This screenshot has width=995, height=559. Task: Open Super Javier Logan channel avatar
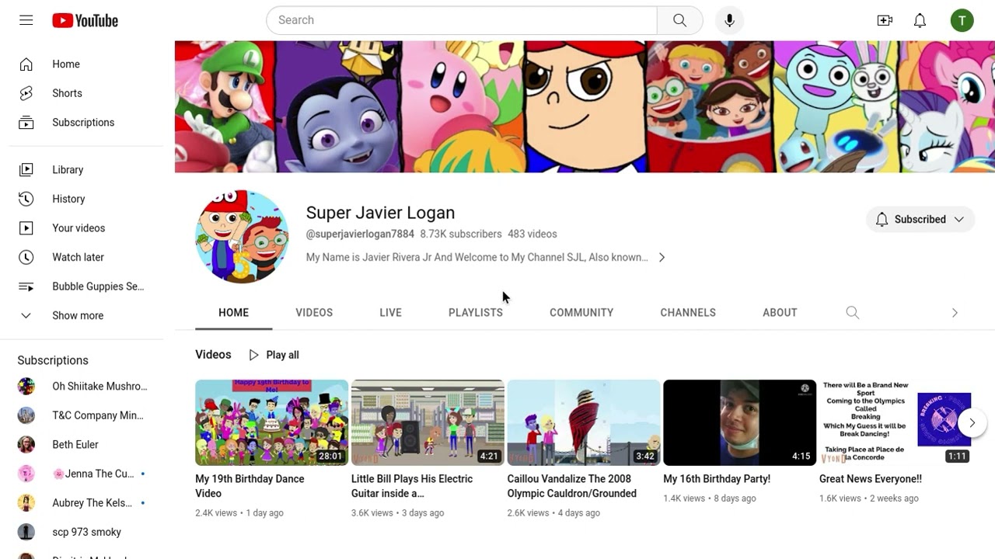[242, 237]
